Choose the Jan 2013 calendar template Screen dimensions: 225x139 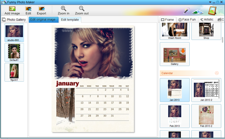pos(175,90)
